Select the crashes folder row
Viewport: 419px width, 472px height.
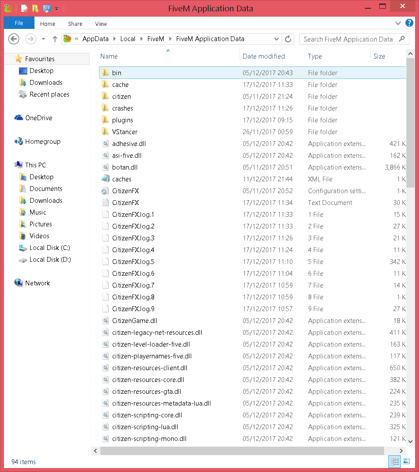(252, 108)
